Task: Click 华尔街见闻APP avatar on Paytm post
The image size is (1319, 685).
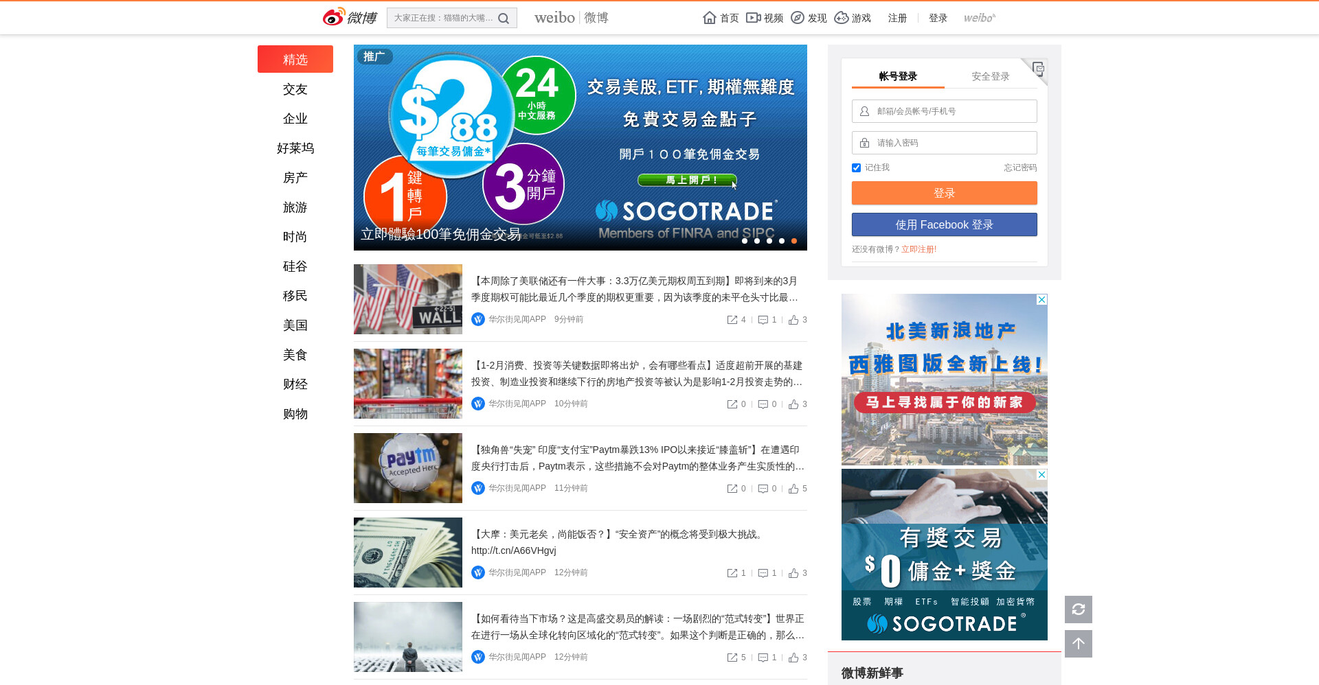Action: 478,488
